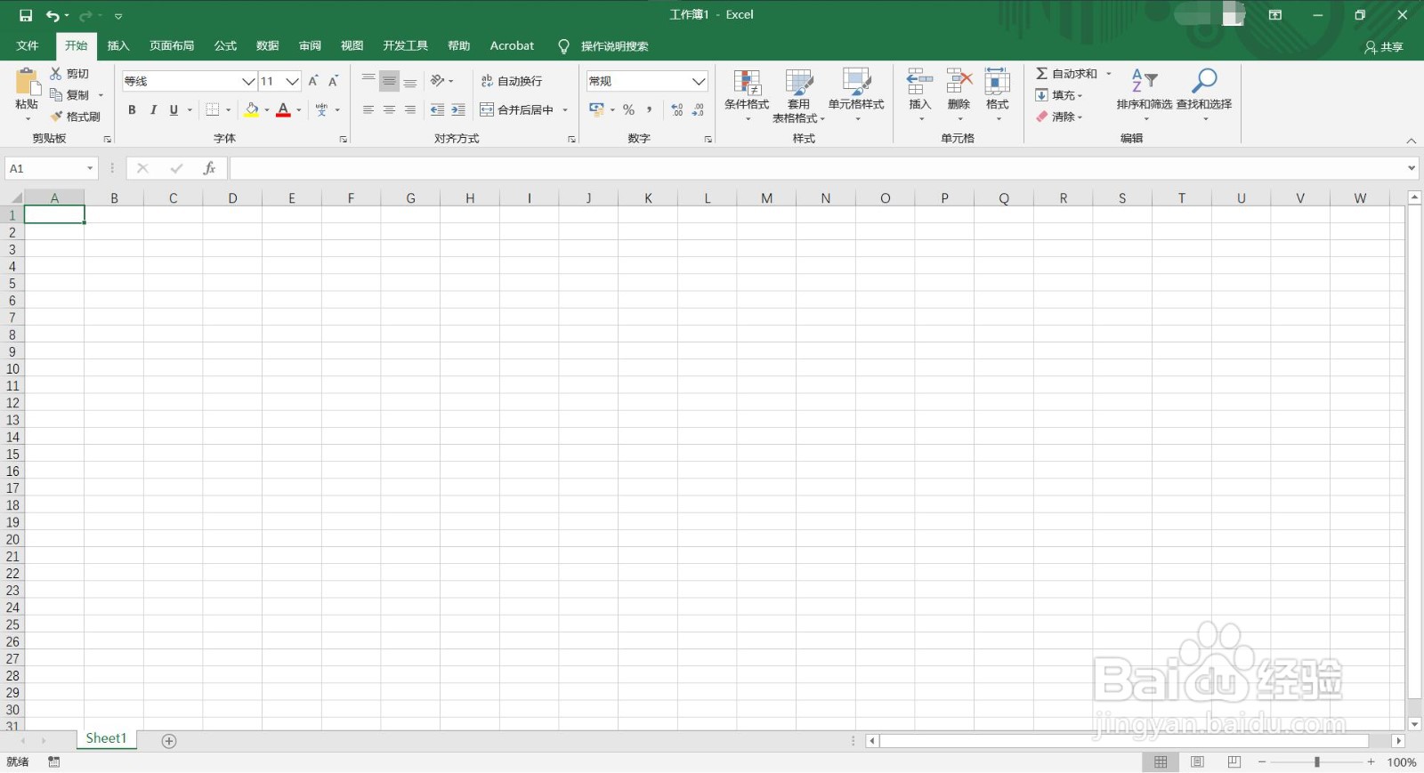
Task: Toggle Underline formatting
Action: coord(174,109)
